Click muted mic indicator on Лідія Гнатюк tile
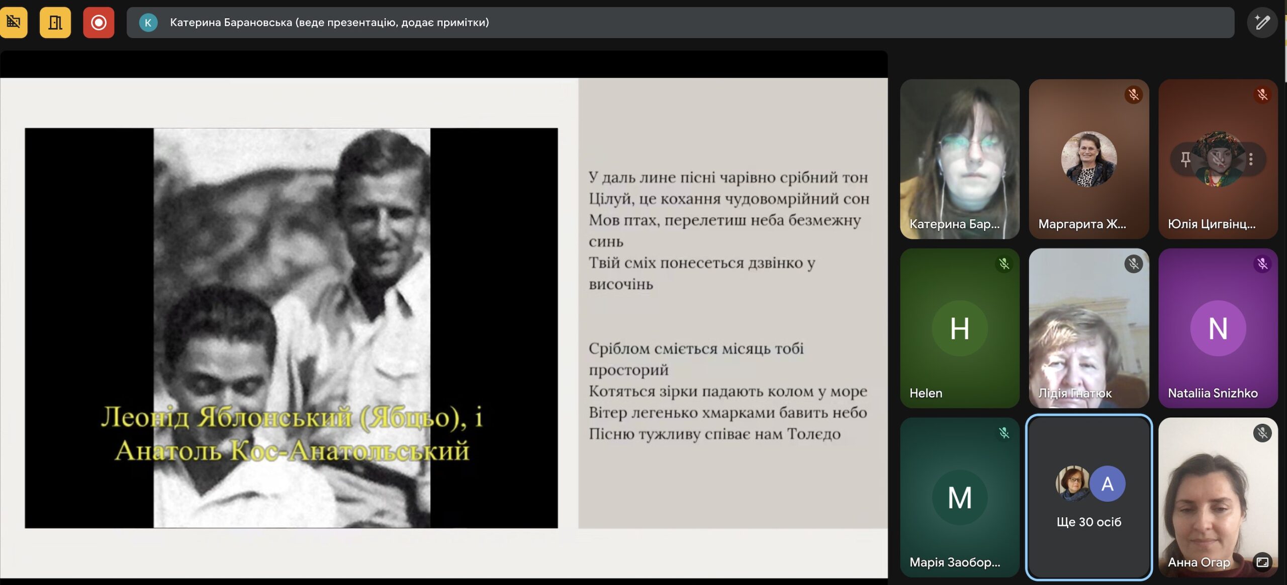The image size is (1287, 585). (x=1133, y=264)
